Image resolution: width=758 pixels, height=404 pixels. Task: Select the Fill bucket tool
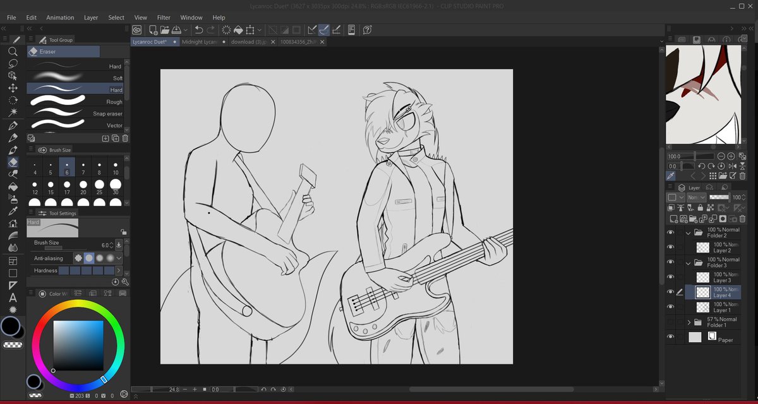tap(13, 186)
